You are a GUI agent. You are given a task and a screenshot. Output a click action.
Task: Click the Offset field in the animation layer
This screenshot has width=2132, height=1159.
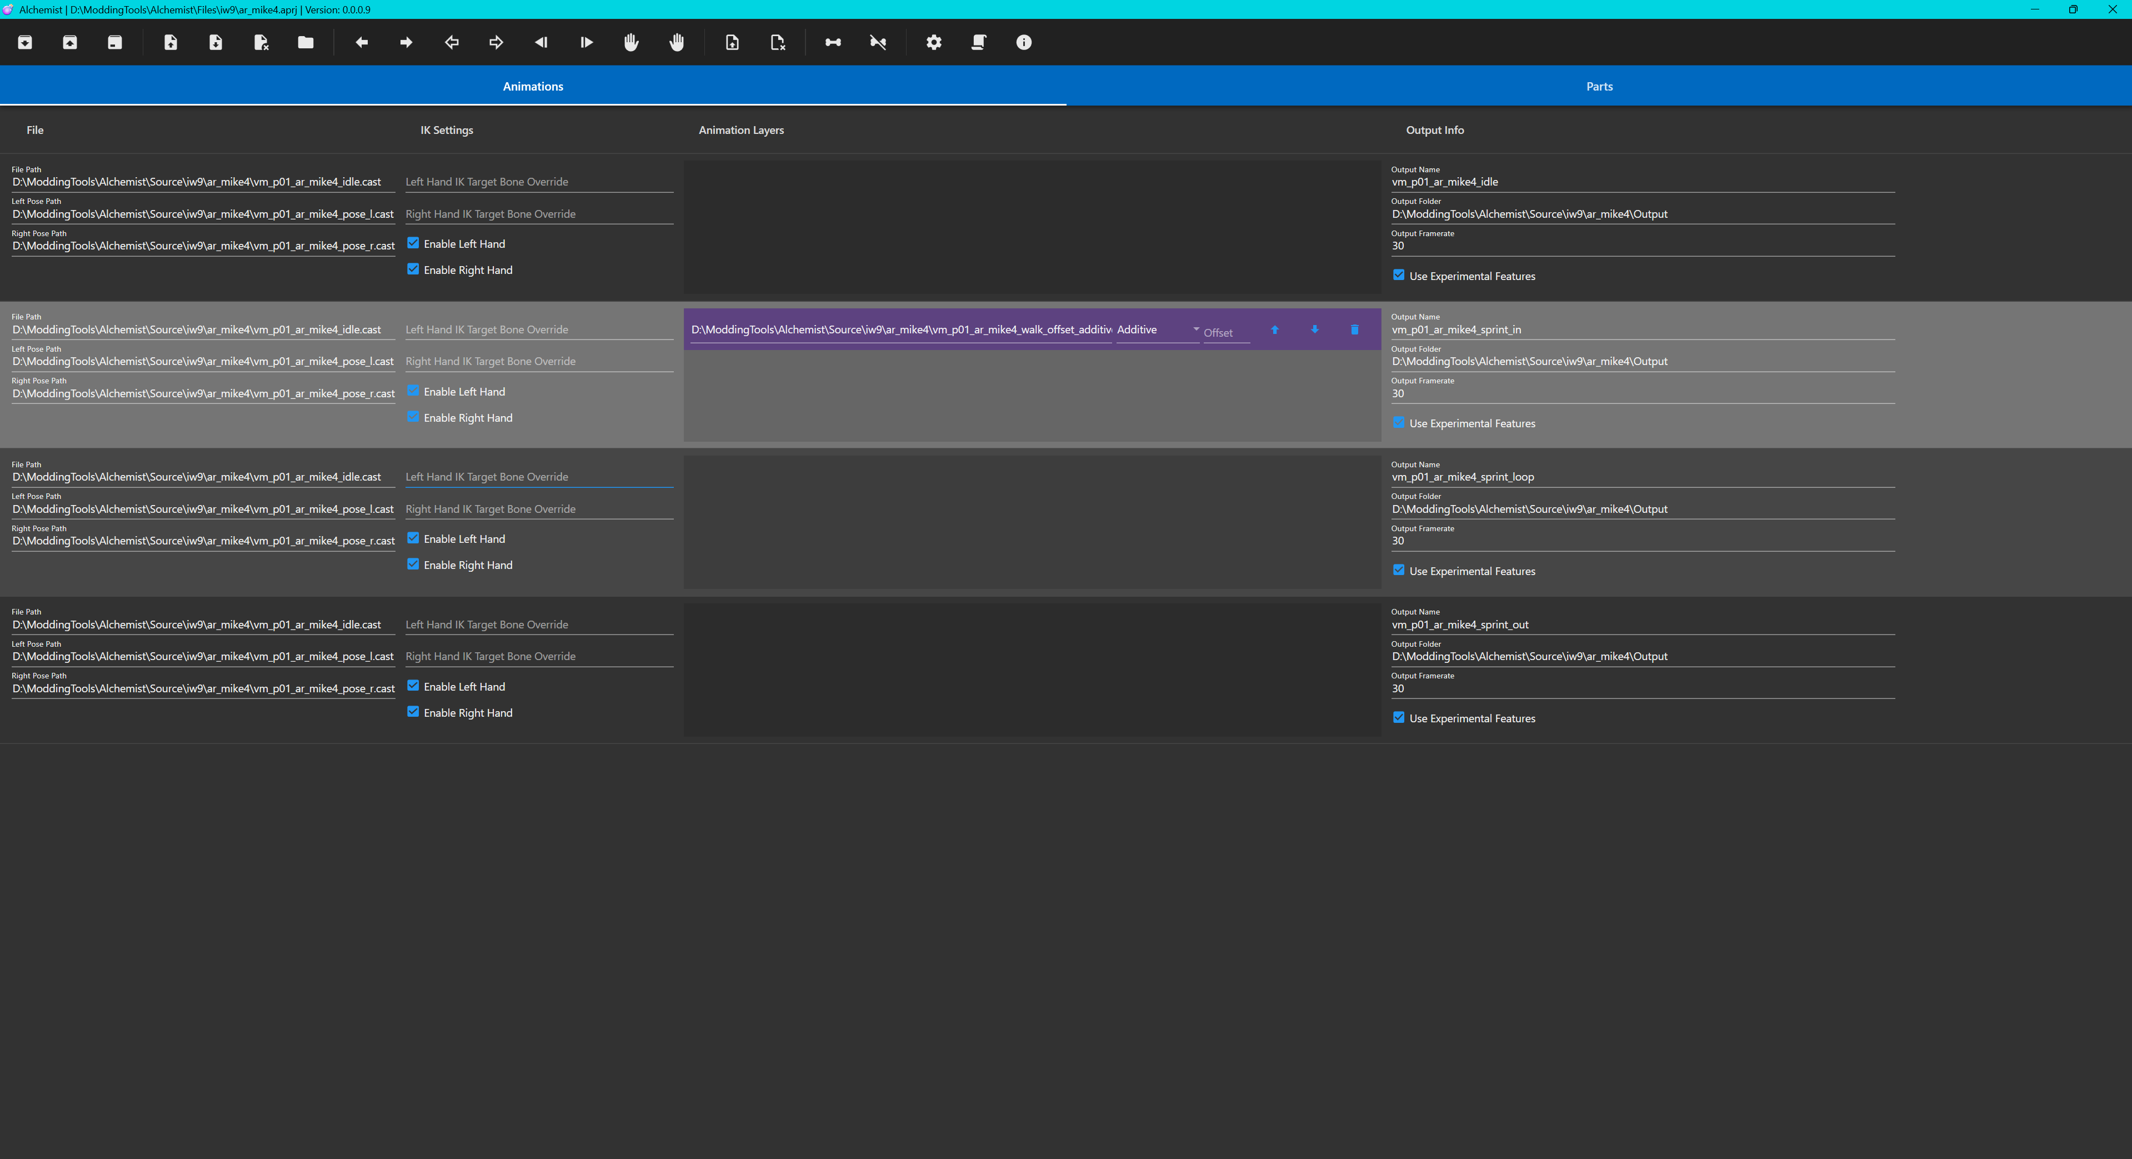pyautogui.click(x=1227, y=332)
